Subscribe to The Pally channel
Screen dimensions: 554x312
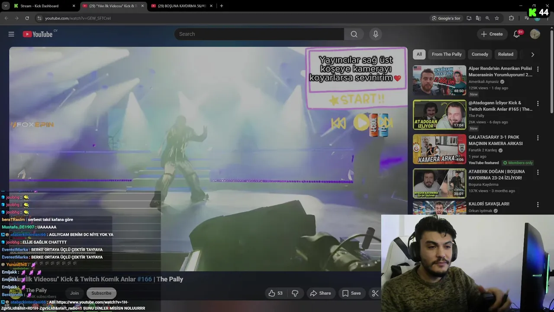101,293
